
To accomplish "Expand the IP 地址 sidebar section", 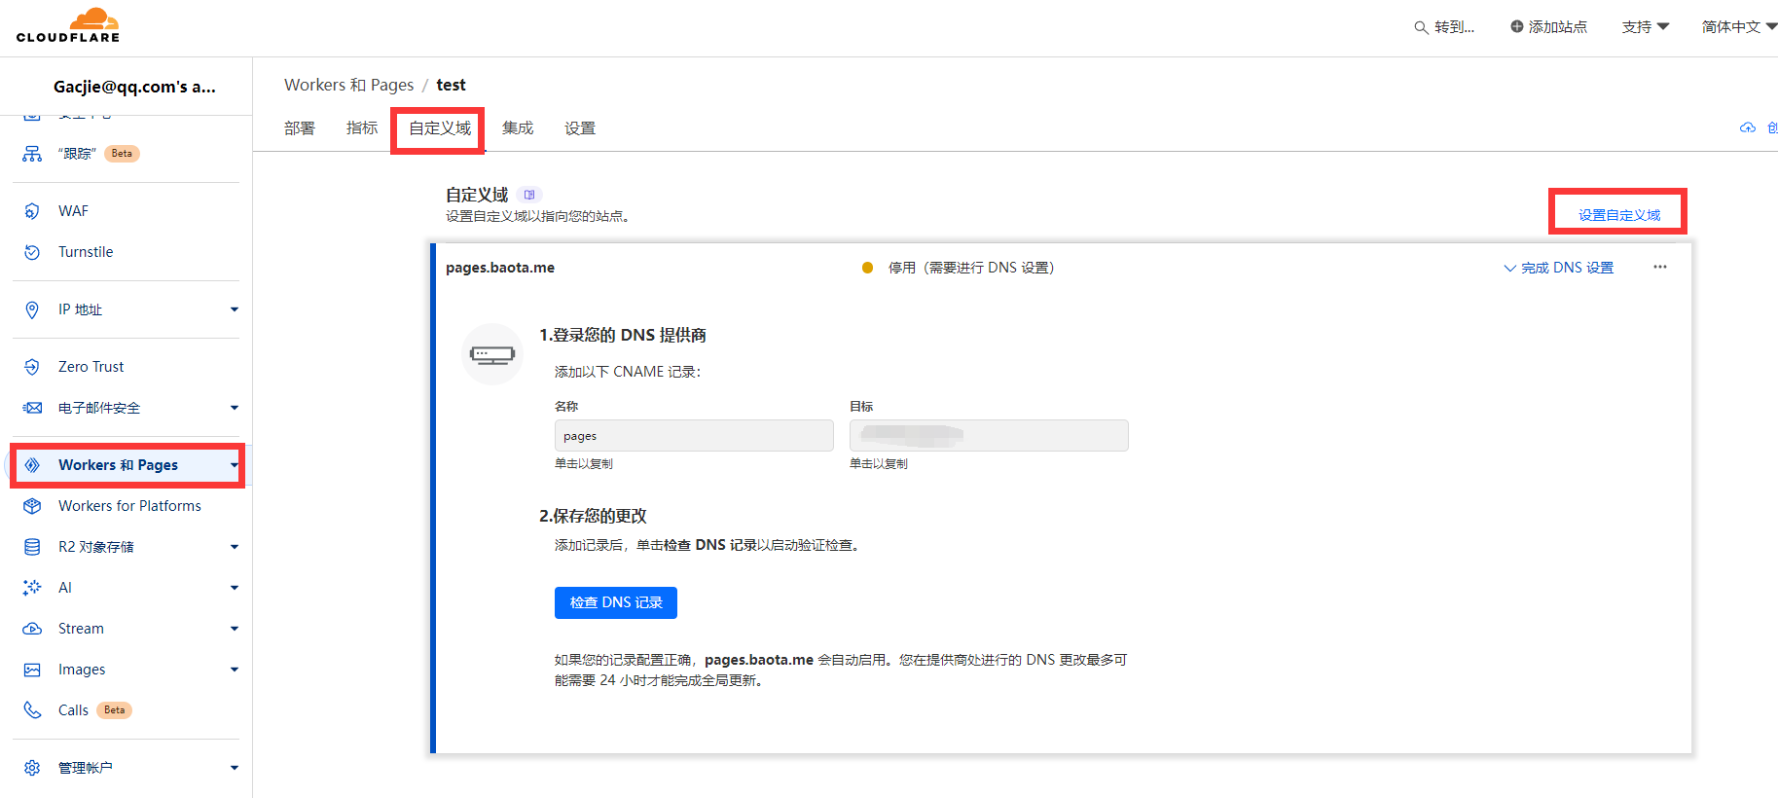I will point(235,309).
